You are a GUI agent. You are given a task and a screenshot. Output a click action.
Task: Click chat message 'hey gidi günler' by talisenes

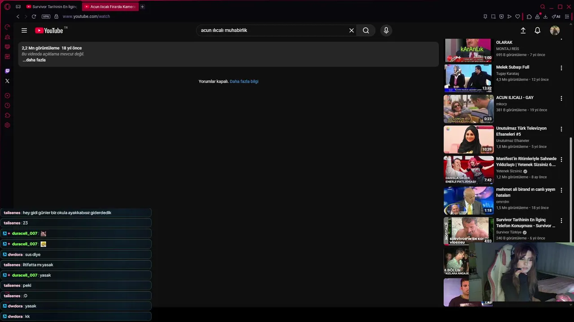tap(67, 213)
